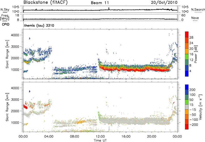This screenshot has width=205, height=142.
Task: Click the 'N.Search' legend label
Action: pyautogui.click(x=198, y=9)
